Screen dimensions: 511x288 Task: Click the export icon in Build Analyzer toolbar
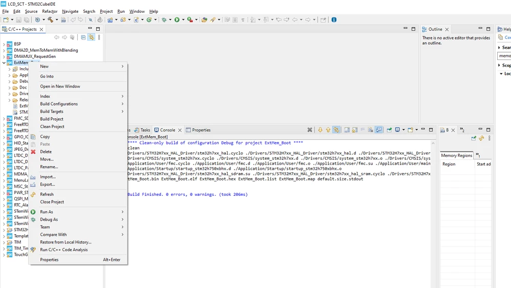[x=474, y=138]
